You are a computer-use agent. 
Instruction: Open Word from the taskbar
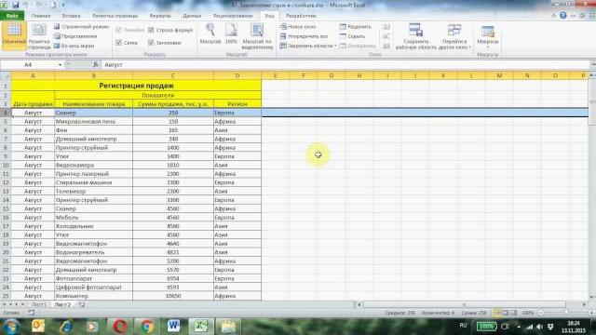(173, 326)
